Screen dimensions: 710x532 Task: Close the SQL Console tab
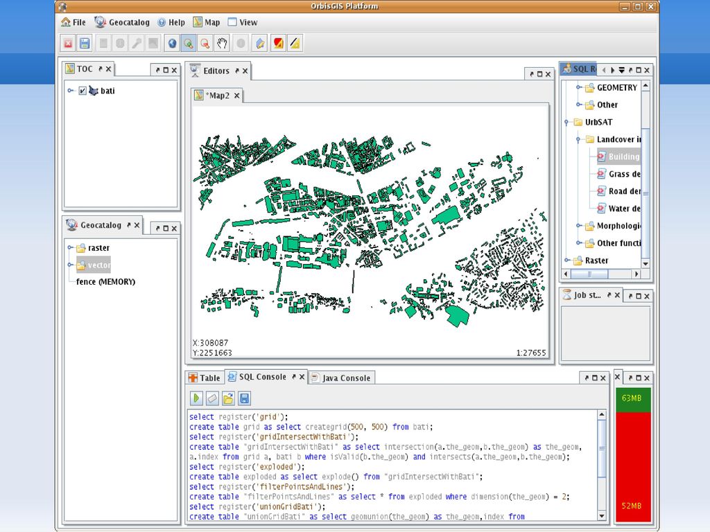[302, 377]
